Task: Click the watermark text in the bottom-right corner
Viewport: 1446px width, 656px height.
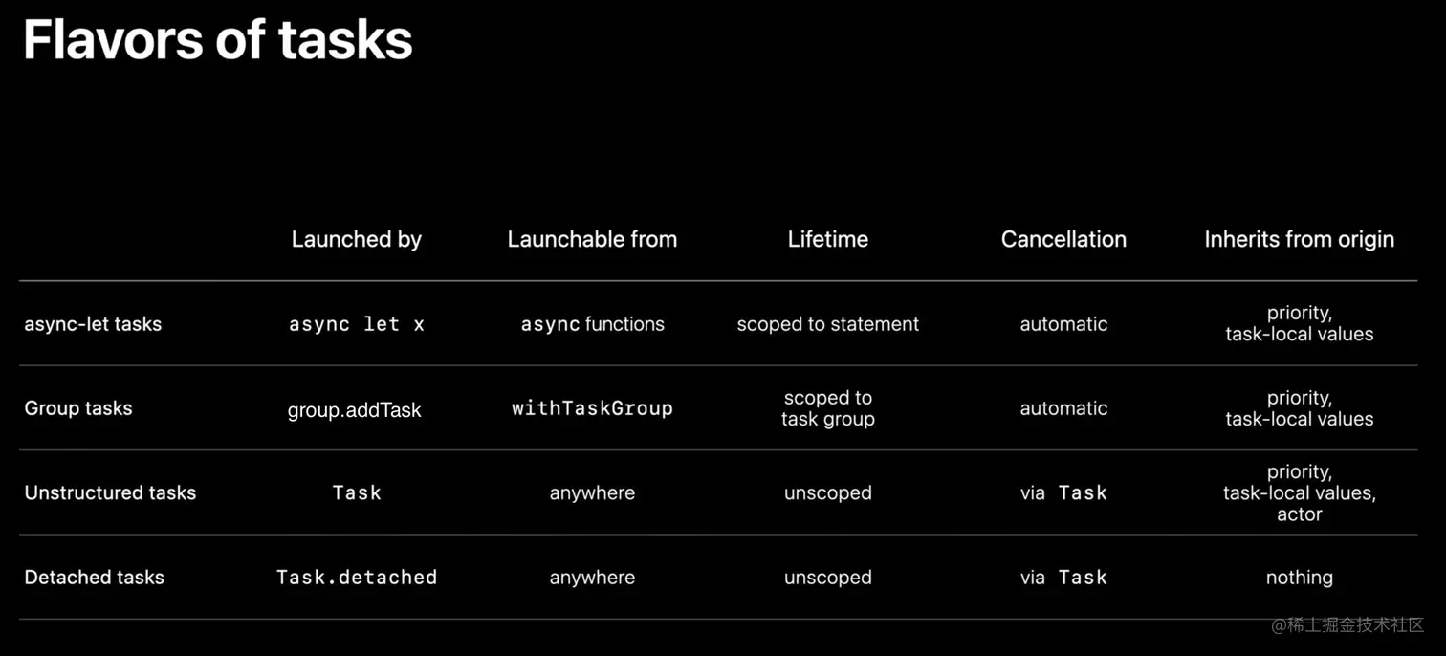Action: 1347,624
